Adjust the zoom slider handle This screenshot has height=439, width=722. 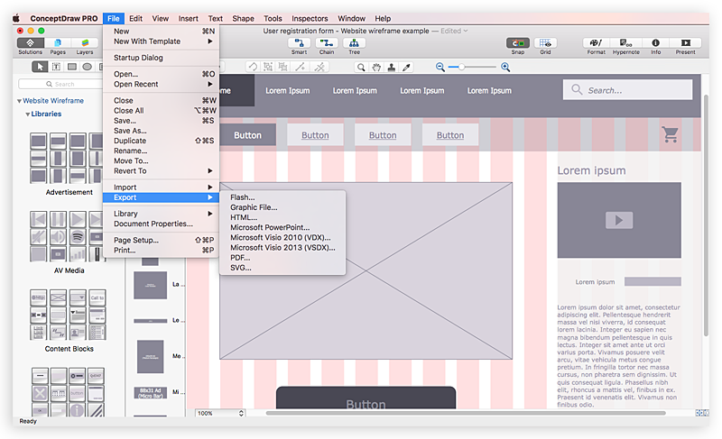tap(461, 67)
